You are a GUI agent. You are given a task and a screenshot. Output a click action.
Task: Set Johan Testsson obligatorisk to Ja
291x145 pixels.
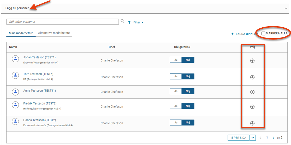point(176,60)
